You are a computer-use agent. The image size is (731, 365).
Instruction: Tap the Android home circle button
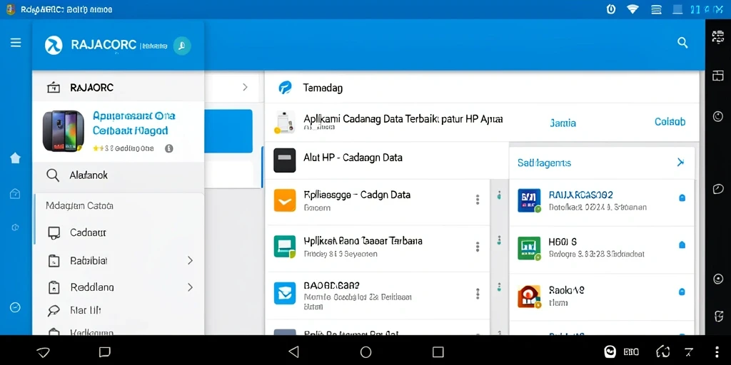(x=366, y=351)
